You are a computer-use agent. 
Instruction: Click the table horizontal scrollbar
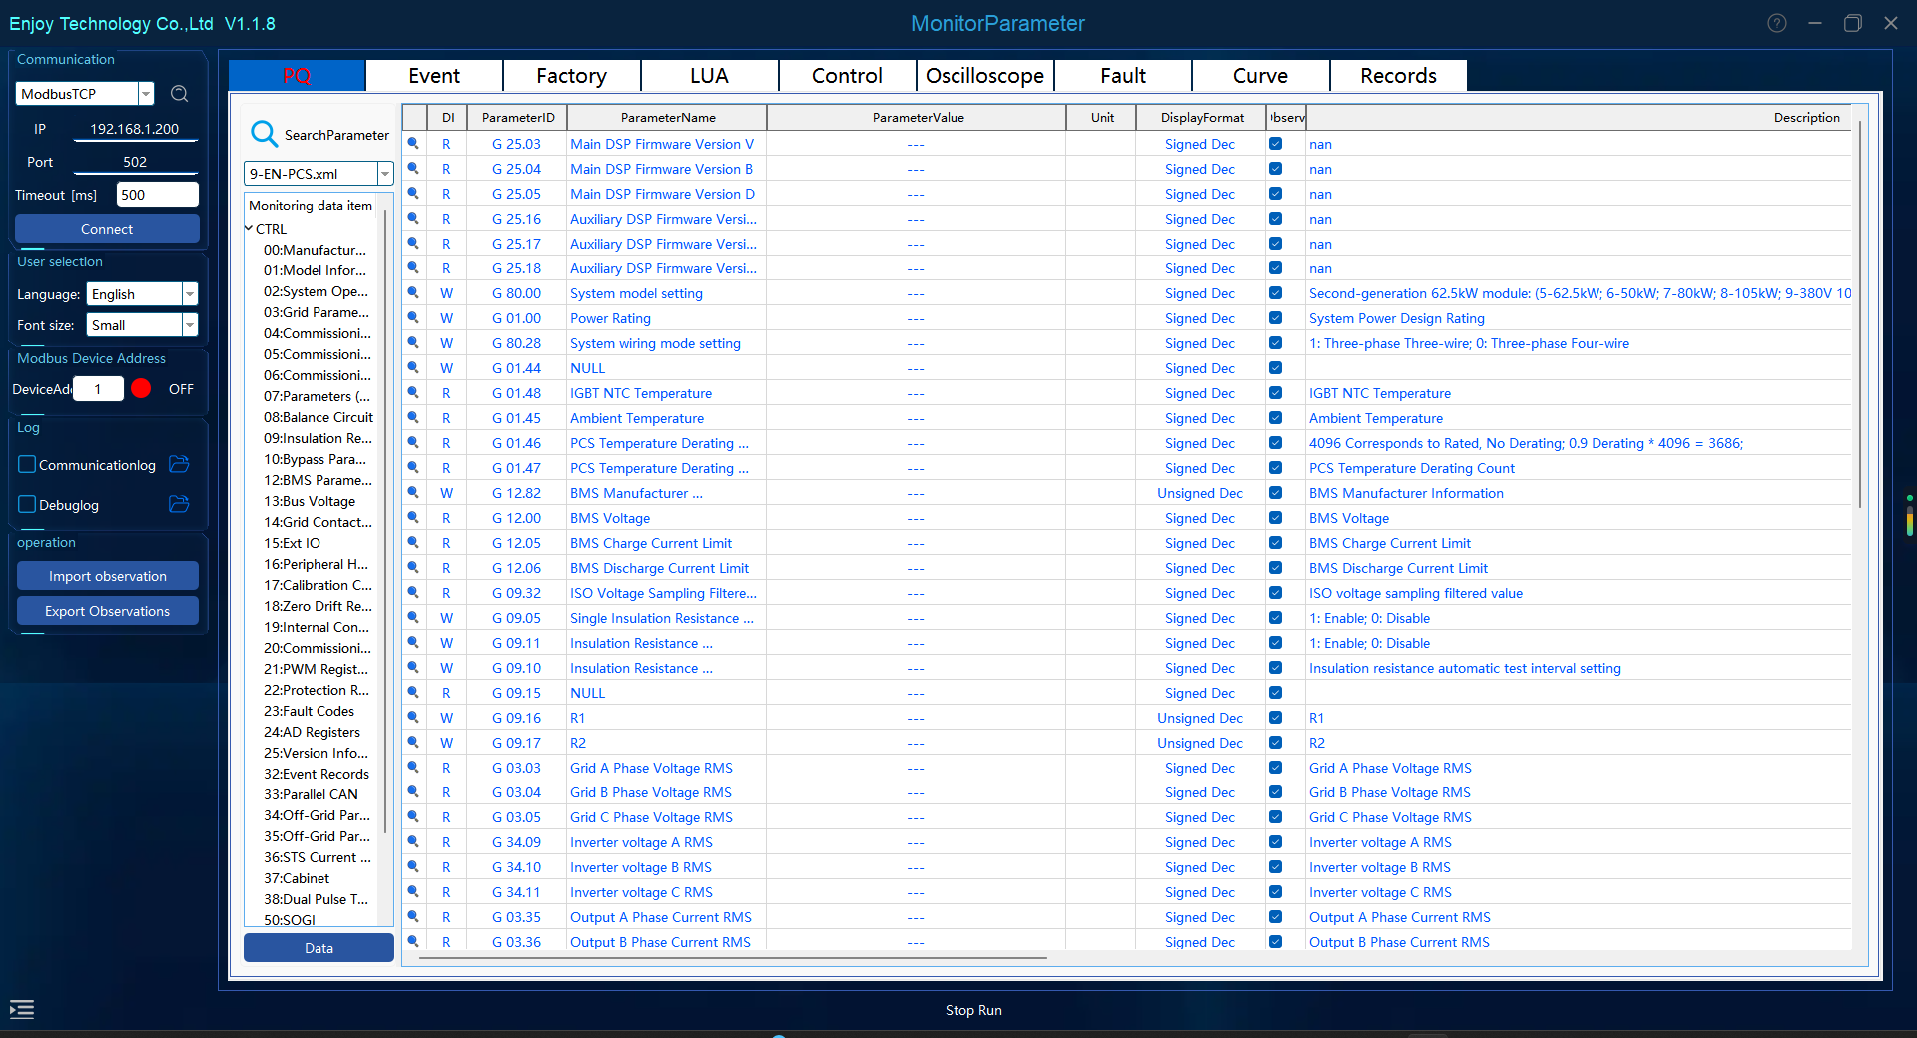click(x=734, y=958)
